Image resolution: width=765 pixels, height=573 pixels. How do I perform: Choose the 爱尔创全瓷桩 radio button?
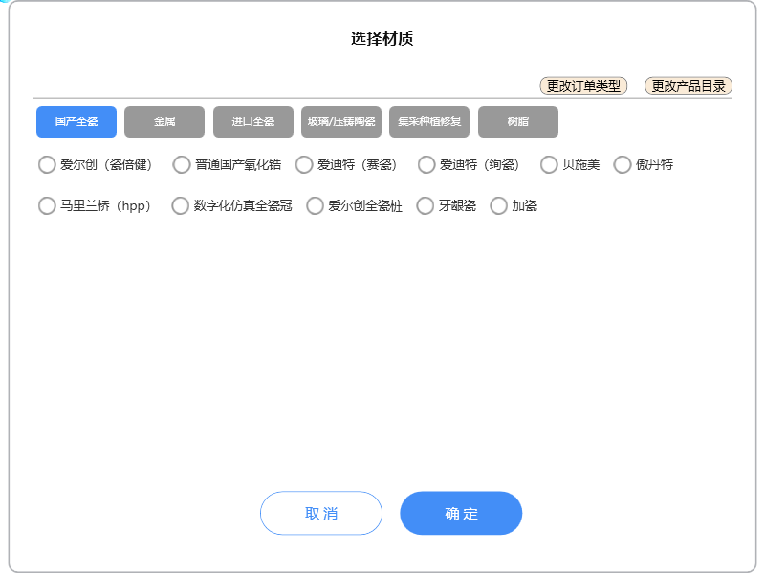pos(315,206)
